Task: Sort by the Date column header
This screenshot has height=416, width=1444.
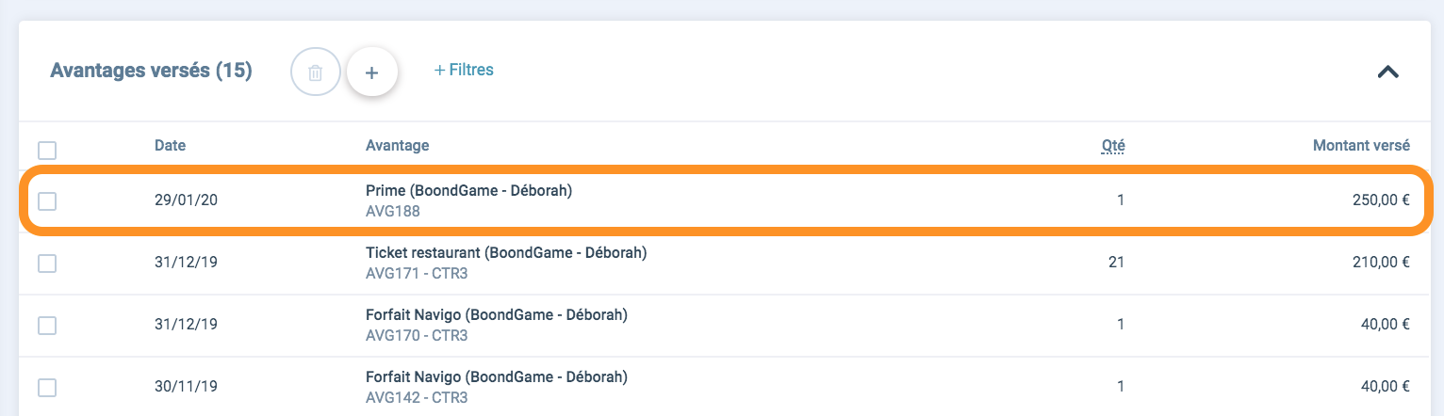Action: [x=171, y=145]
